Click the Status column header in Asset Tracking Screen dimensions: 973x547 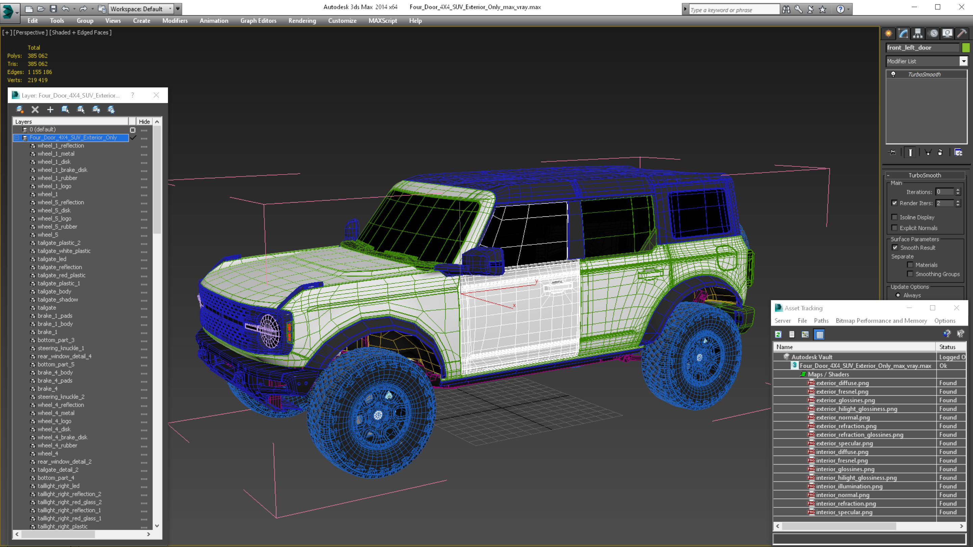(951, 347)
